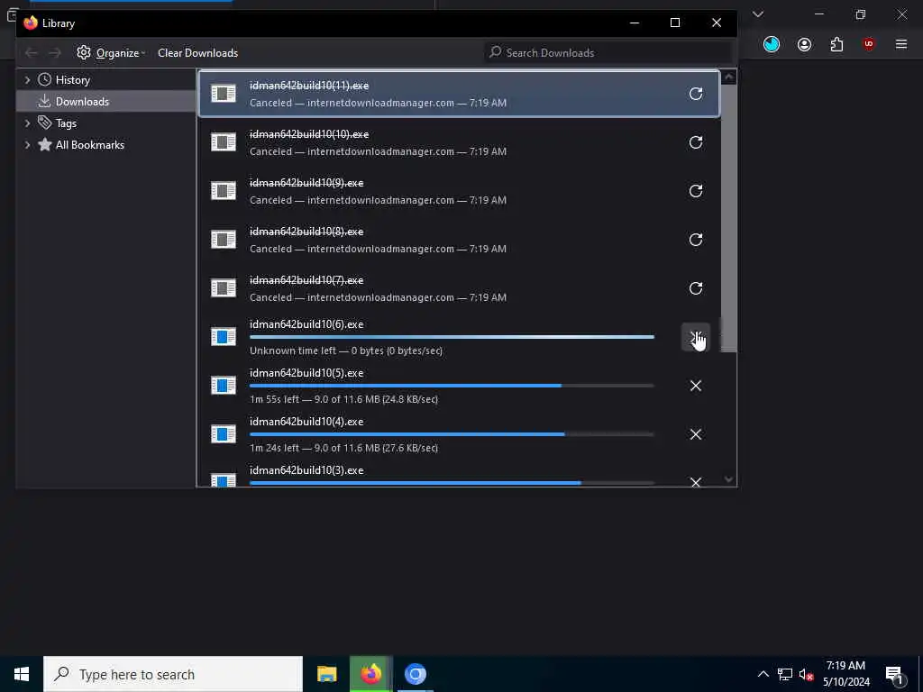Open Firefox account icon

click(x=804, y=44)
